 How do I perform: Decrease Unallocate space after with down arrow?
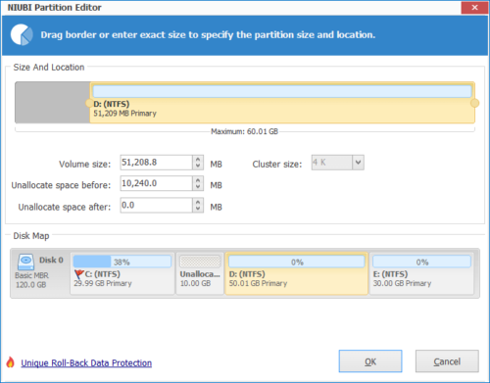click(198, 209)
